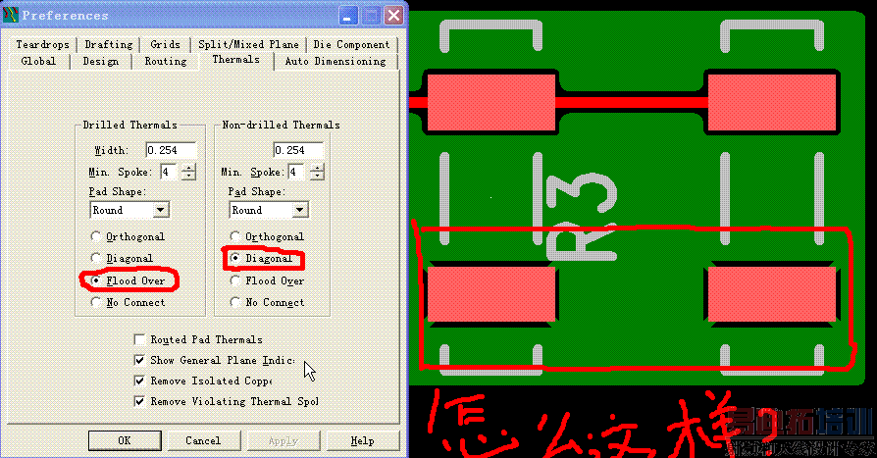Select lower-left pad with diagonal thermals
Image resolution: width=877 pixels, height=458 pixels.
(491, 294)
